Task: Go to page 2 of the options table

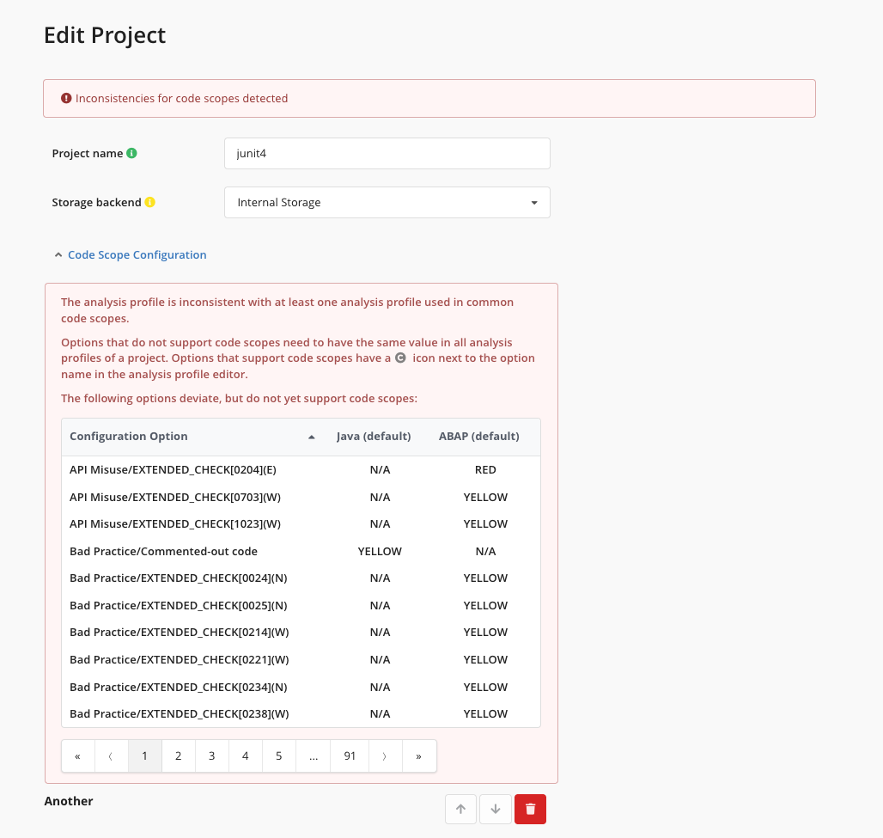Action: (x=178, y=756)
